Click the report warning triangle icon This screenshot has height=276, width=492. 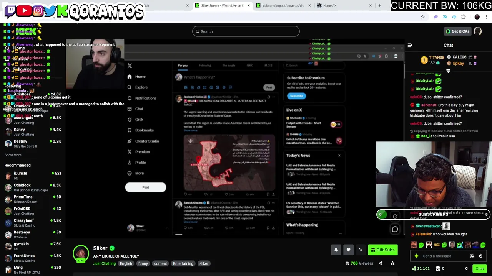(x=392, y=263)
